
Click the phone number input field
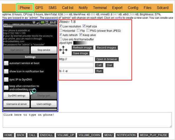click(x=76, y=65)
